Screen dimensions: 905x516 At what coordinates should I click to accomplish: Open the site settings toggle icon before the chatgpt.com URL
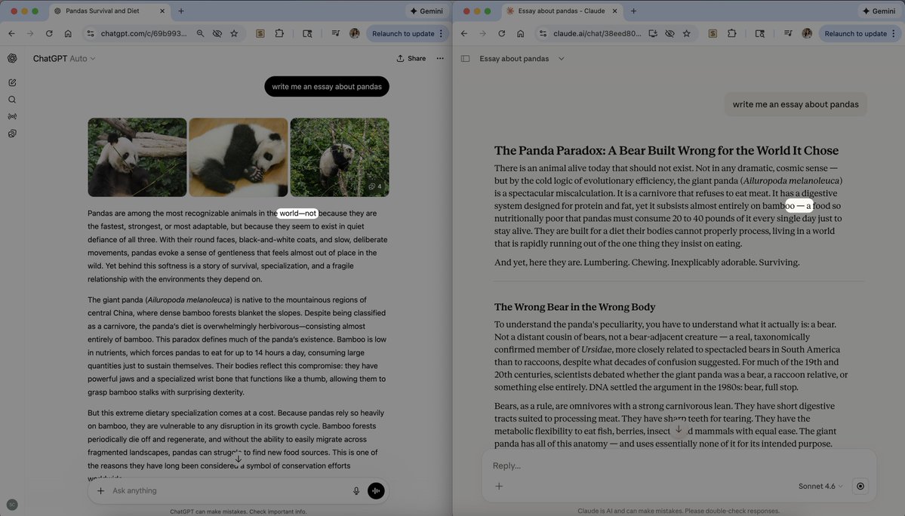(x=91, y=33)
